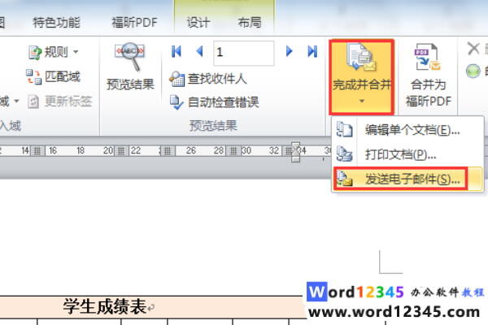Select the 匹配域 label
This screenshot has height=325, width=488.
tap(63, 76)
